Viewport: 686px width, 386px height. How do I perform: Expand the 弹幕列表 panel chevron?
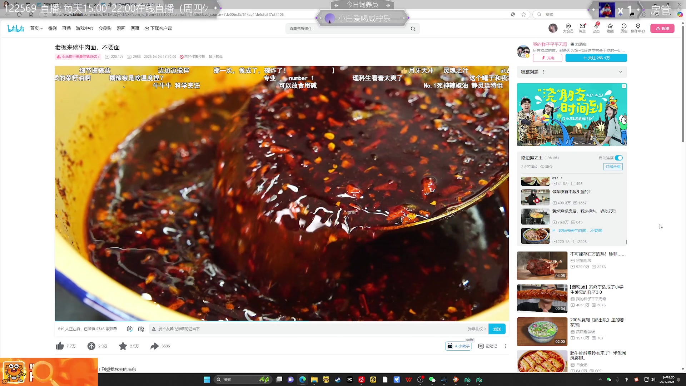click(621, 72)
